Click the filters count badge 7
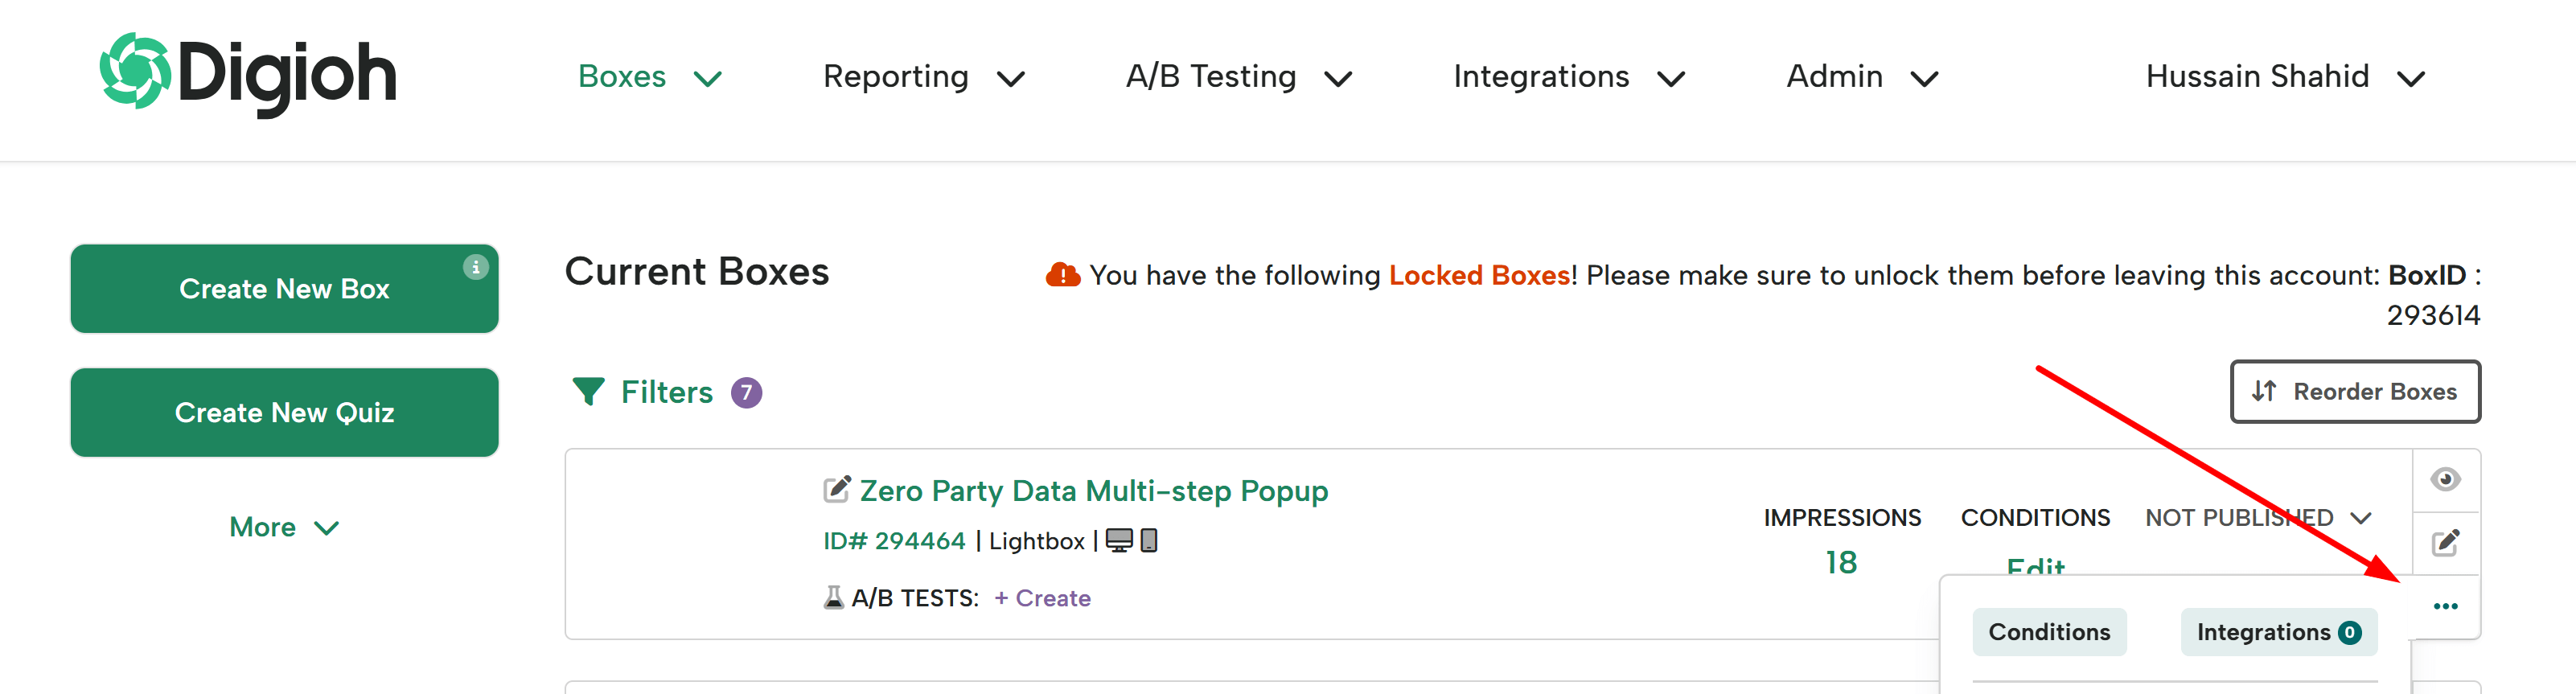This screenshot has height=694, width=2576. point(746,392)
